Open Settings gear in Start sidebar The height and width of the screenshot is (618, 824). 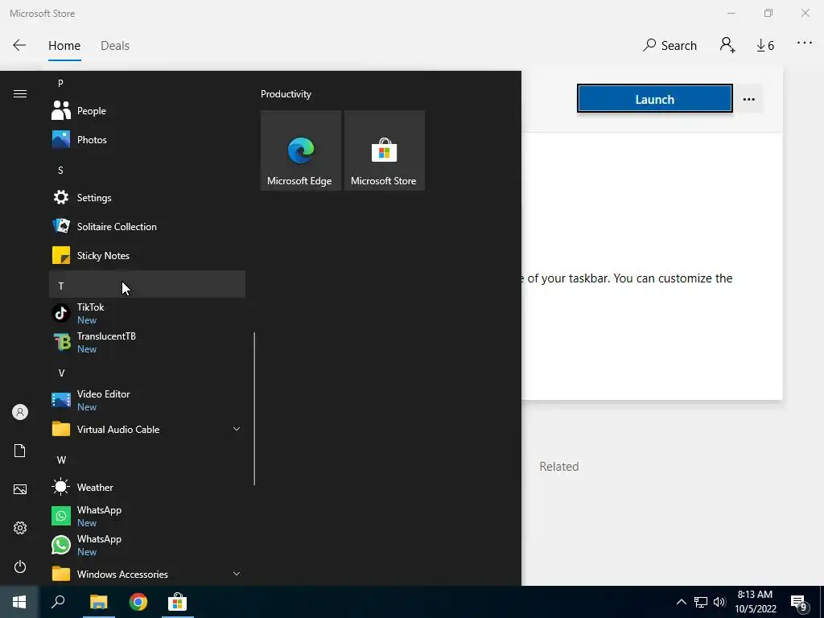tap(20, 528)
